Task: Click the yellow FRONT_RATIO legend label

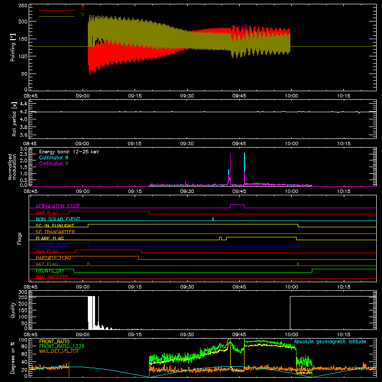Action: coord(54,341)
